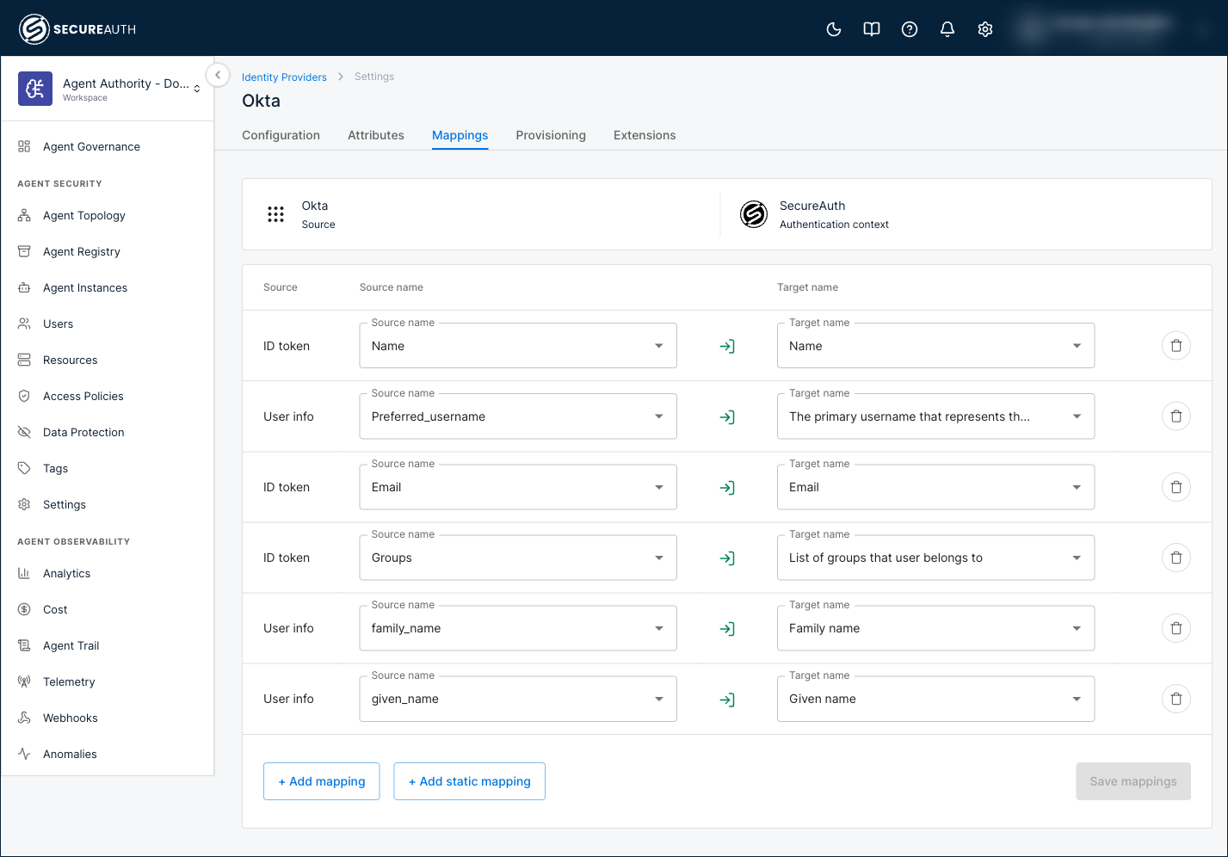Switch to the Configuration tab
This screenshot has width=1228, height=857.
pos(281,135)
